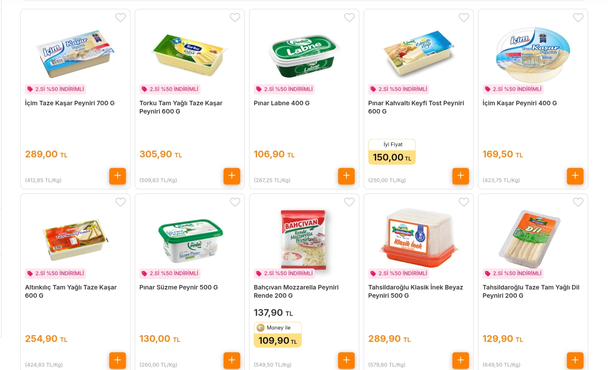
Task: Add Pınar Süzme Peynir 500 G to cart
Action: click(x=232, y=360)
